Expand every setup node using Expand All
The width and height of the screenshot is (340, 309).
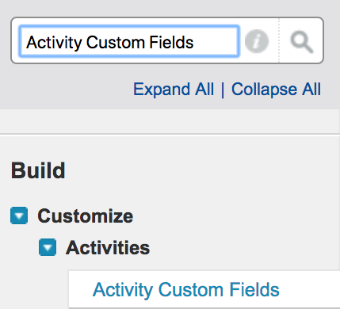tap(174, 89)
